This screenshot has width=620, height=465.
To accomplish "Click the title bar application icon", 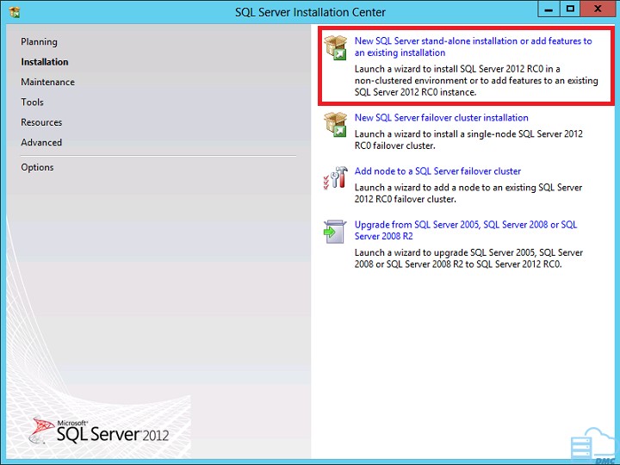I will [x=15, y=12].
